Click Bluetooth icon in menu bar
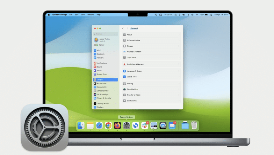The width and height of the screenshot is (274, 155). coord(188,15)
